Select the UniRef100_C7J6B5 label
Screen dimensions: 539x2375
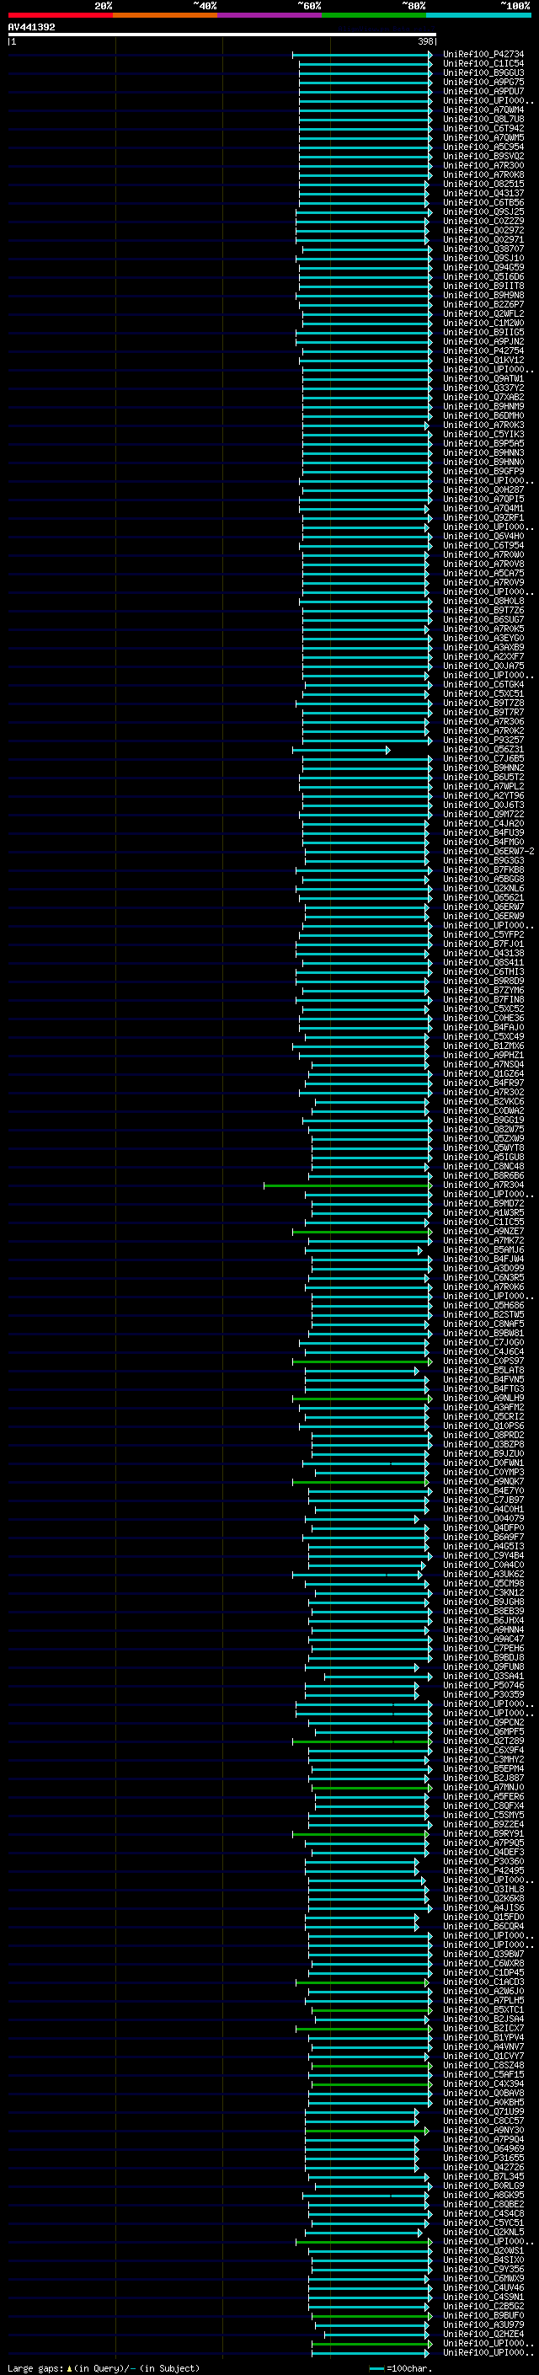483,760
